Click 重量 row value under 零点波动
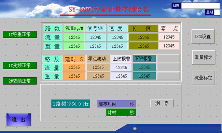The image size is (222, 133). (x=98, y=76)
